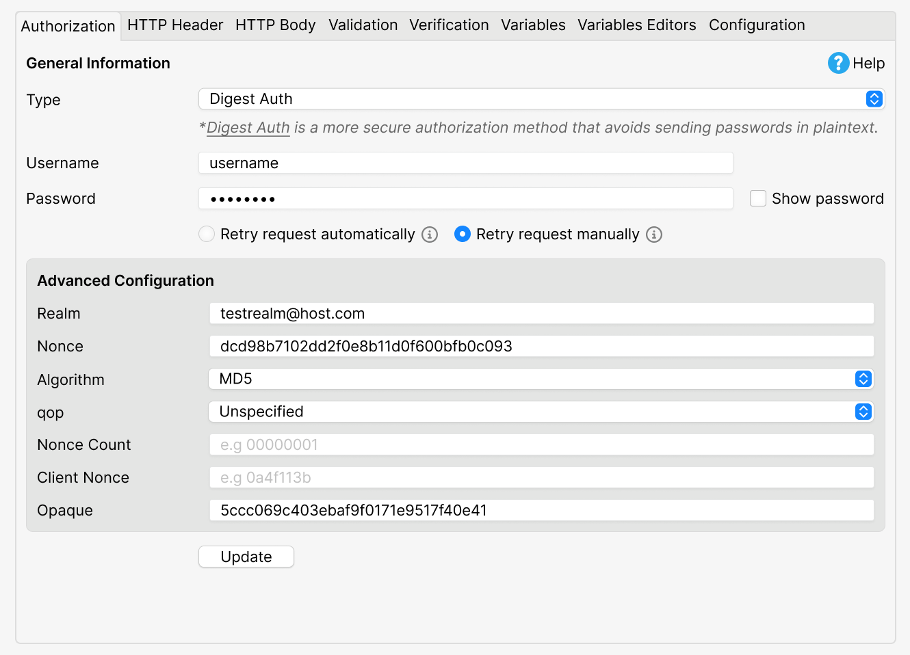Open the Algorithm dropdown showing MD5
Screen dimensions: 910x655
point(541,379)
